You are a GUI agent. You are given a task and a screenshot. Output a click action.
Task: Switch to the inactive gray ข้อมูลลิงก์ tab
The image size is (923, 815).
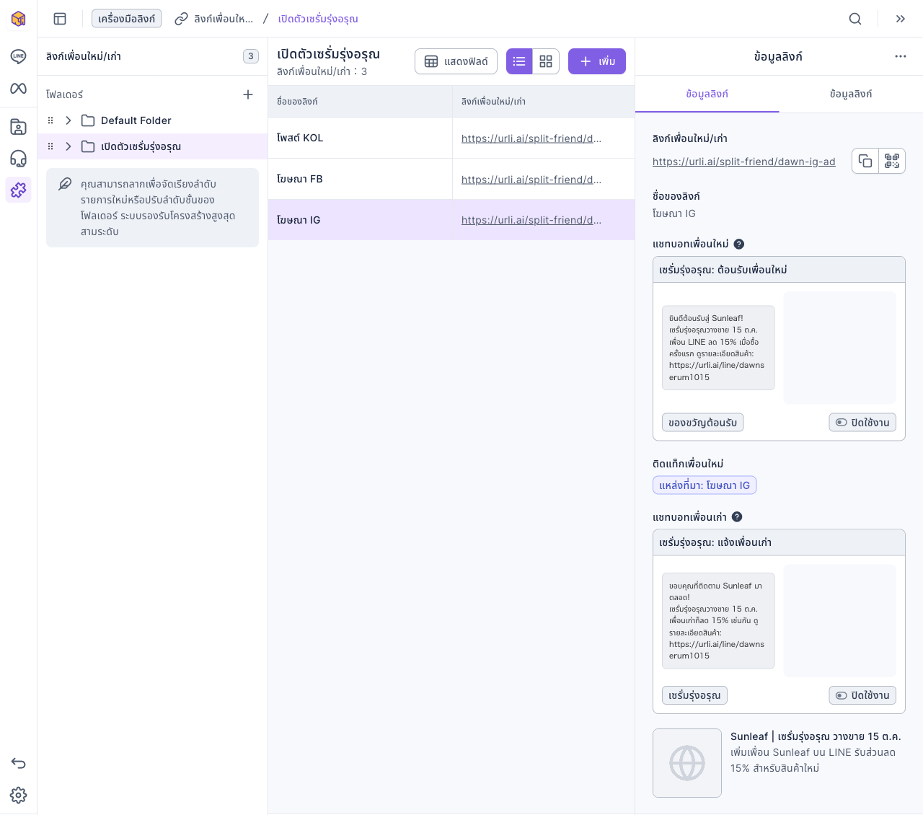tap(851, 94)
